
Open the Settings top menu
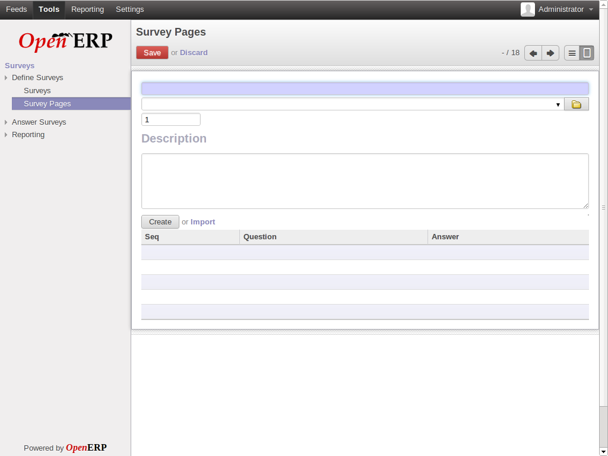click(x=129, y=9)
